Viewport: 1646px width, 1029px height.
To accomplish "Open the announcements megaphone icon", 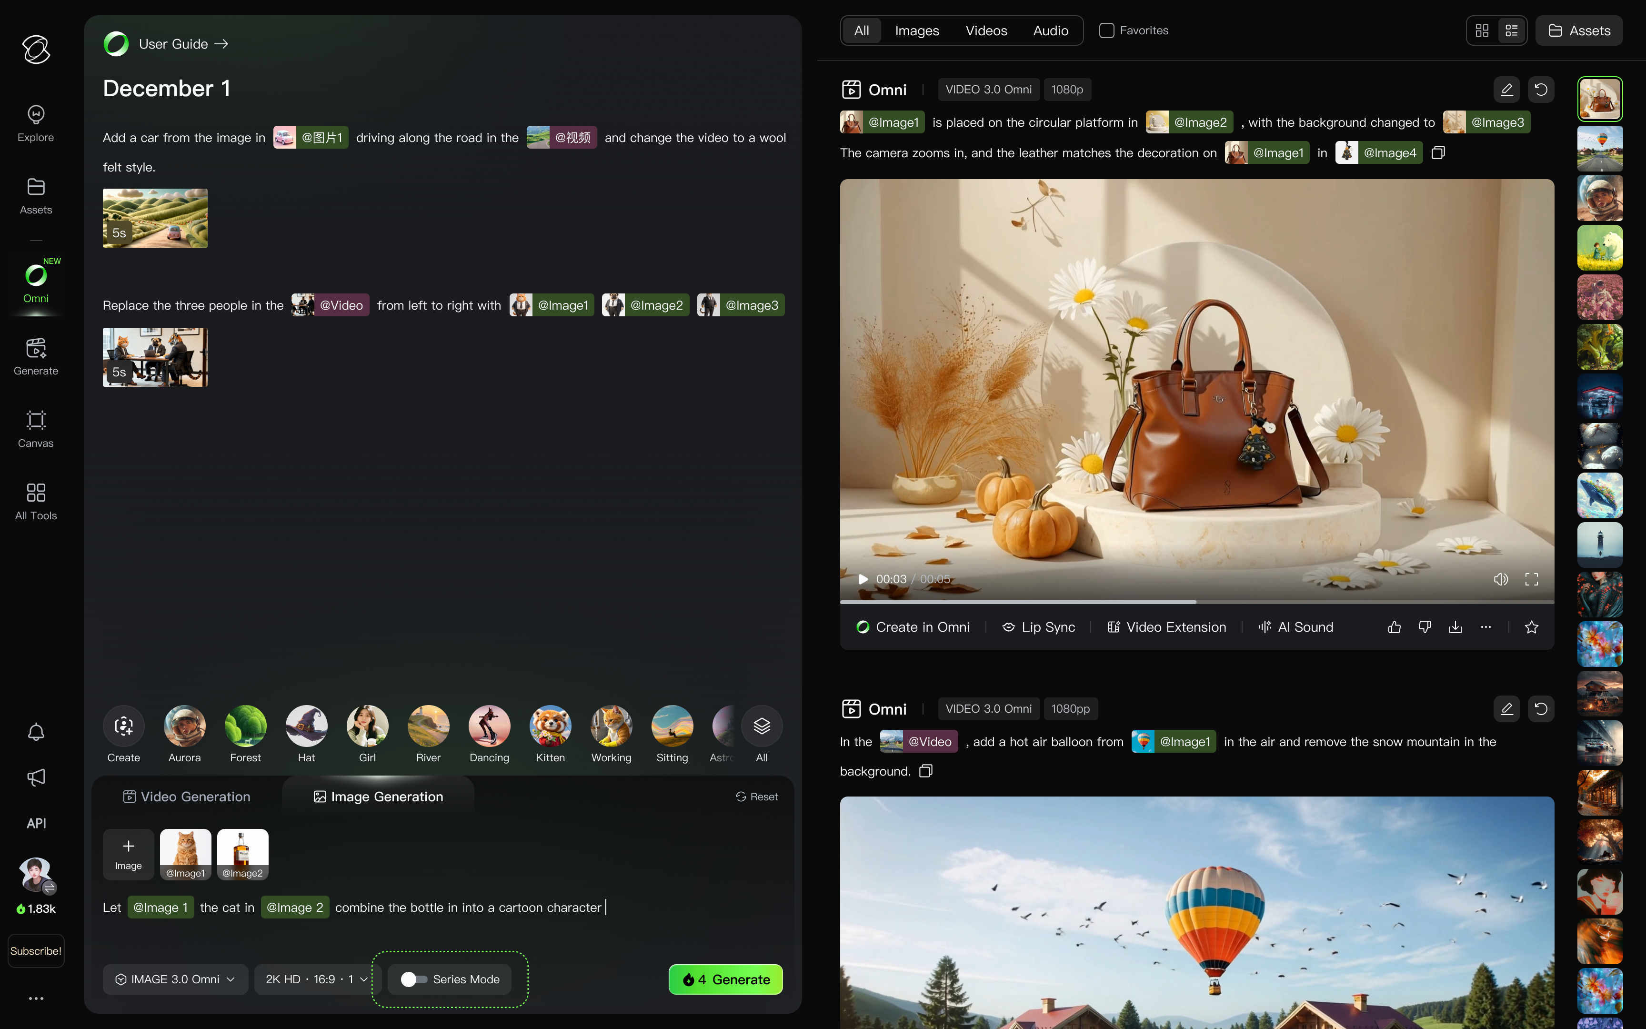I will click(36, 777).
